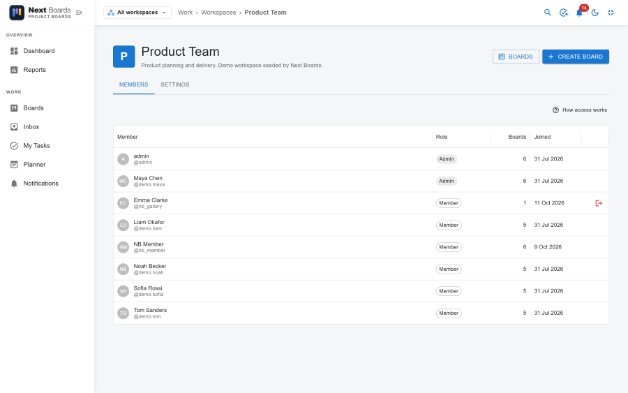Click the Reports chart icon

coord(14,70)
